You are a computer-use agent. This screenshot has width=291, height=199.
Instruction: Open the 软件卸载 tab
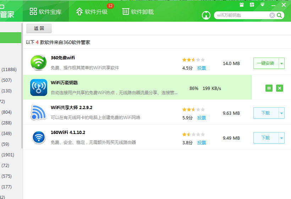pos(138,11)
